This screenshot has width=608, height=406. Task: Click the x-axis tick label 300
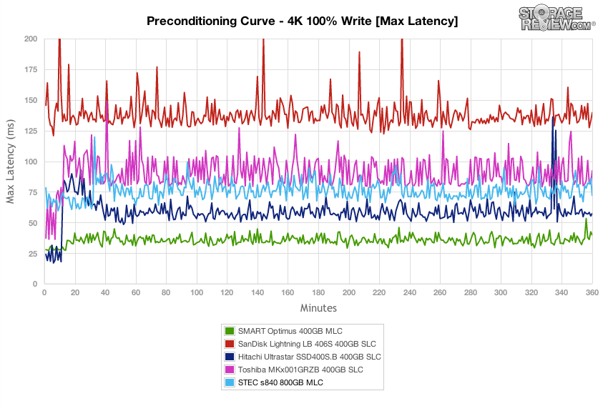tap(501, 292)
